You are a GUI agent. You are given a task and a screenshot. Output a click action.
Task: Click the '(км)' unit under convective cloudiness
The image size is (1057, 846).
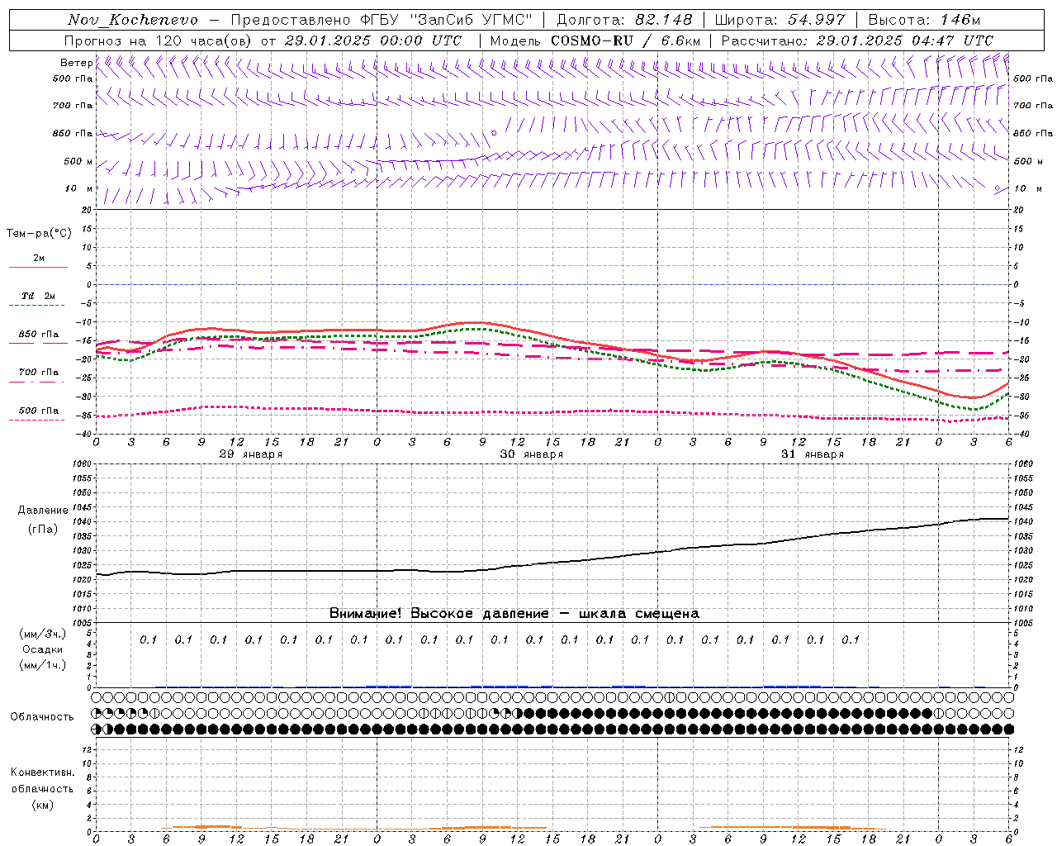[x=42, y=805]
